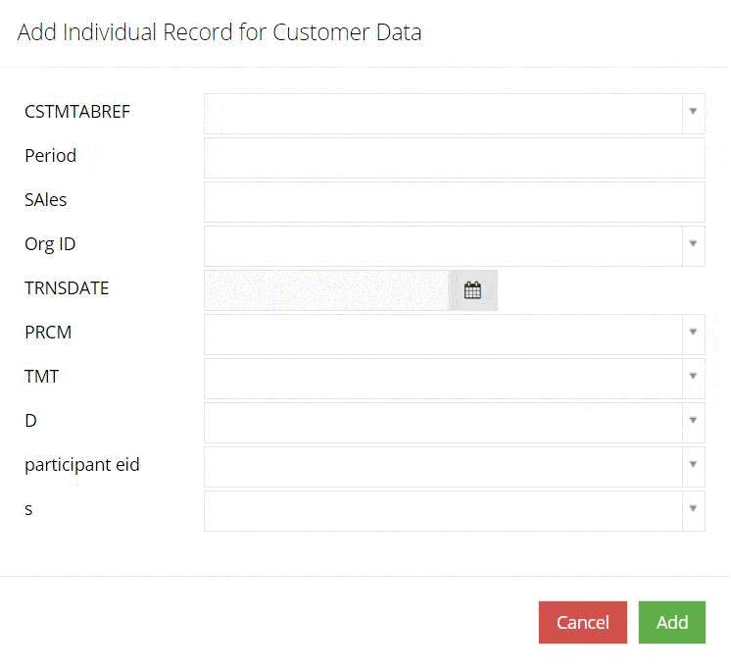Click the Period input field
731x671 pixels.
pos(455,158)
